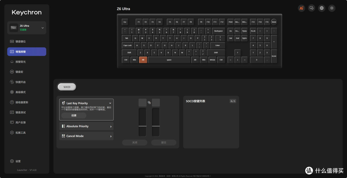Click the 提交 button
347x178 pixels.
pyautogui.click(x=164, y=143)
